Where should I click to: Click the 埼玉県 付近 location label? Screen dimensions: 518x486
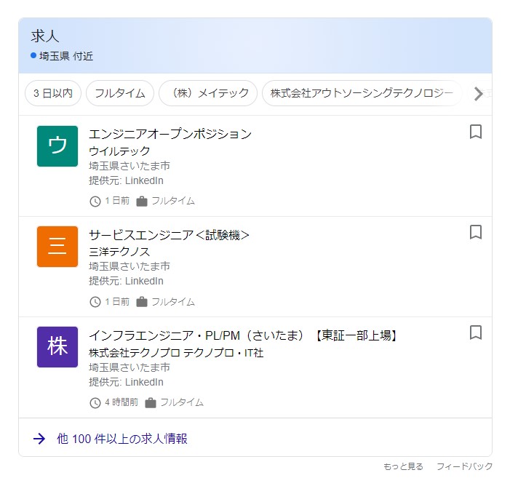[x=66, y=56]
